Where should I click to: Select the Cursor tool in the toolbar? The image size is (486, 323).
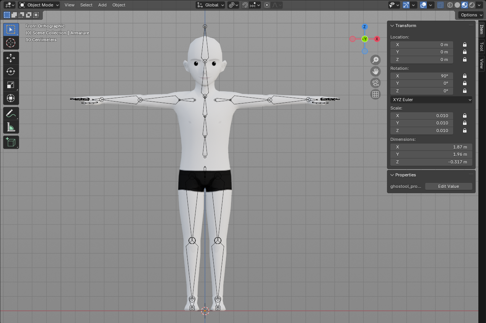point(11,43)
